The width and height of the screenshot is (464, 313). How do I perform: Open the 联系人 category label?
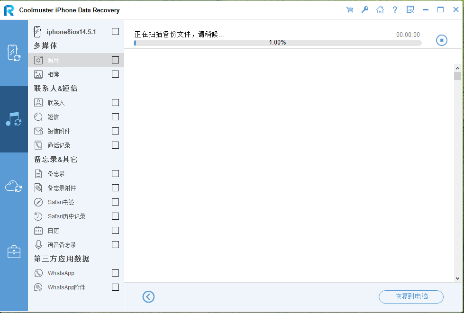click(x=56, y=103)
